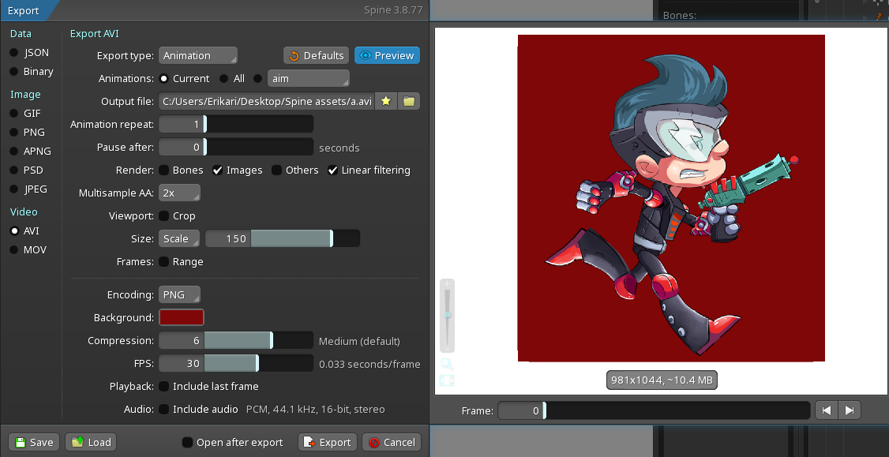Enable the Frames Range checkbox
Image resolution: width=889 pixels, height=457 pixels.
[164, 262]
